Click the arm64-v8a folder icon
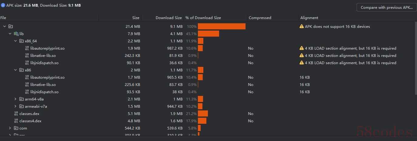This screenshot has height=141, width=417. click(x=22, y=99)
